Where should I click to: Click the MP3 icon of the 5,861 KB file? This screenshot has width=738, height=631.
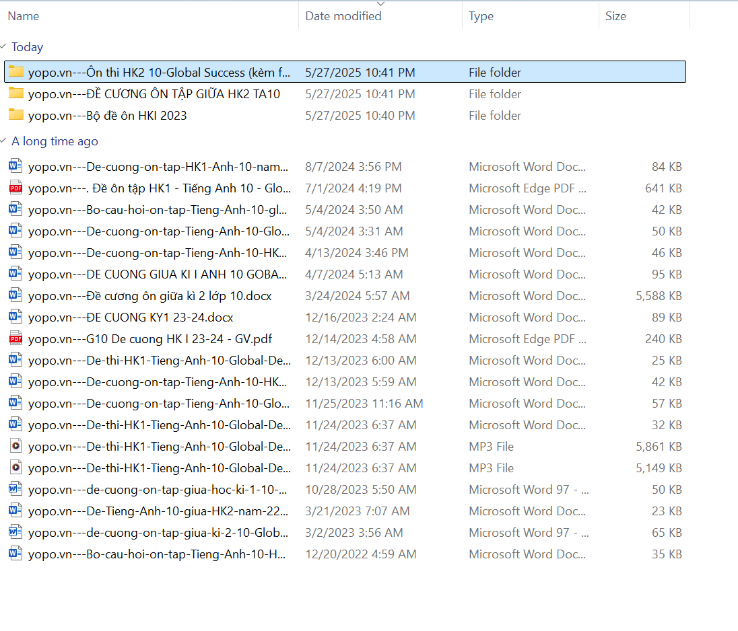tap(16, 446)
